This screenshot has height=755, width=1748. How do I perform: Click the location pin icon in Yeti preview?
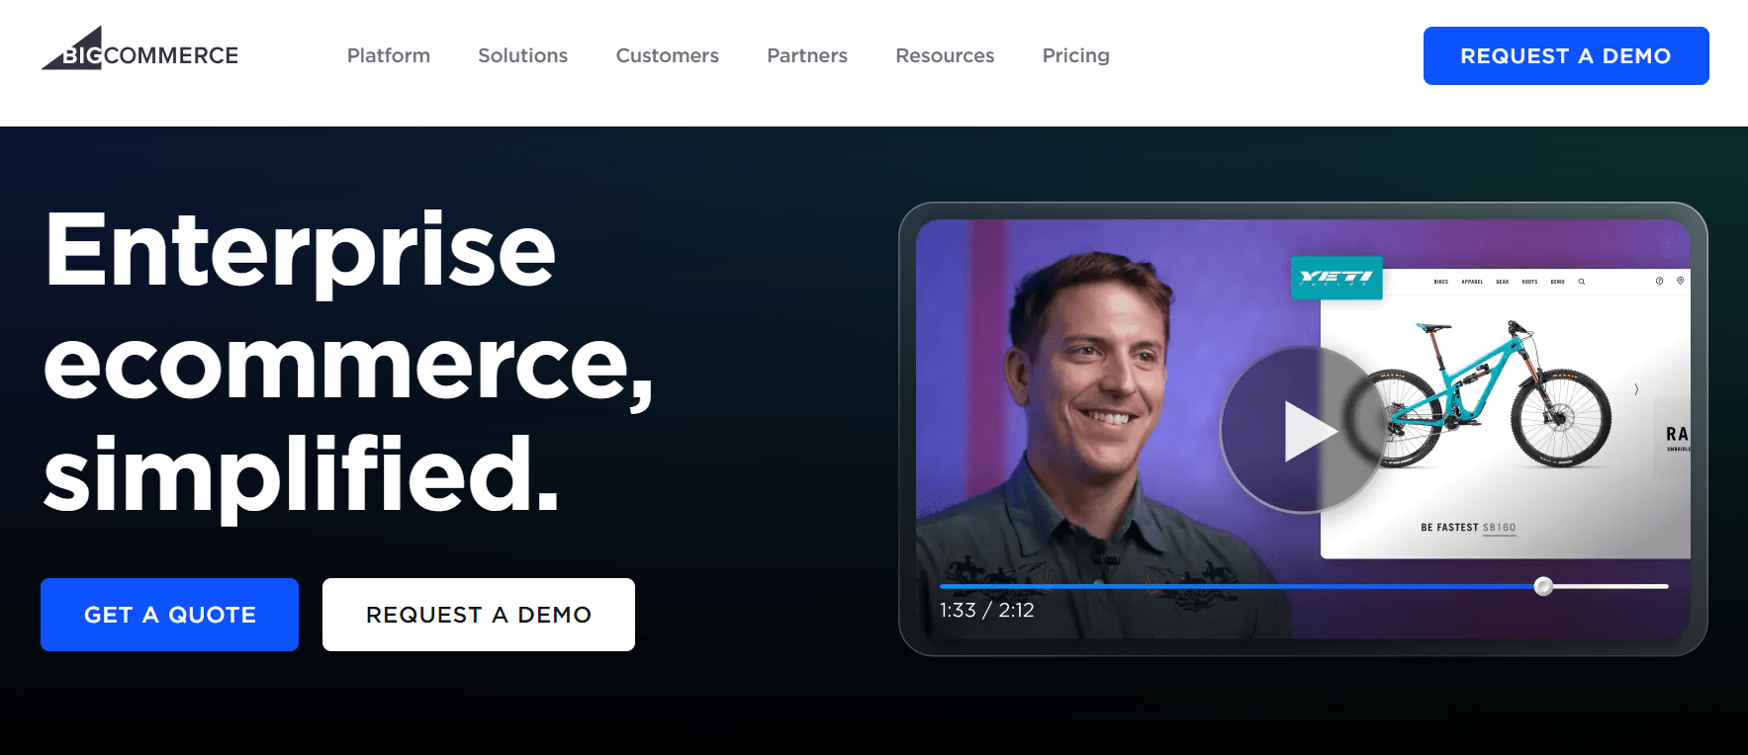click(1680, 281)
